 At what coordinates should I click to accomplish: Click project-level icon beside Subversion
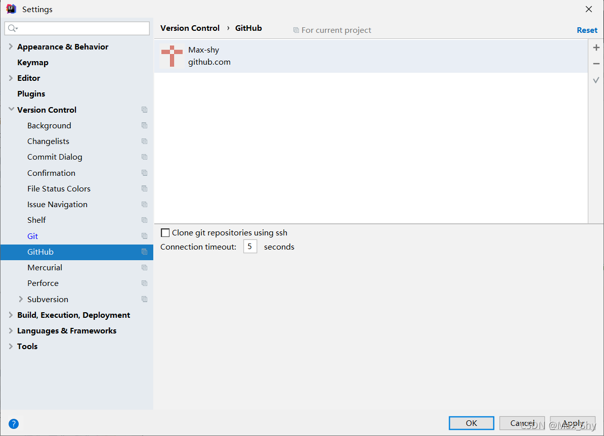pos(145,299)
